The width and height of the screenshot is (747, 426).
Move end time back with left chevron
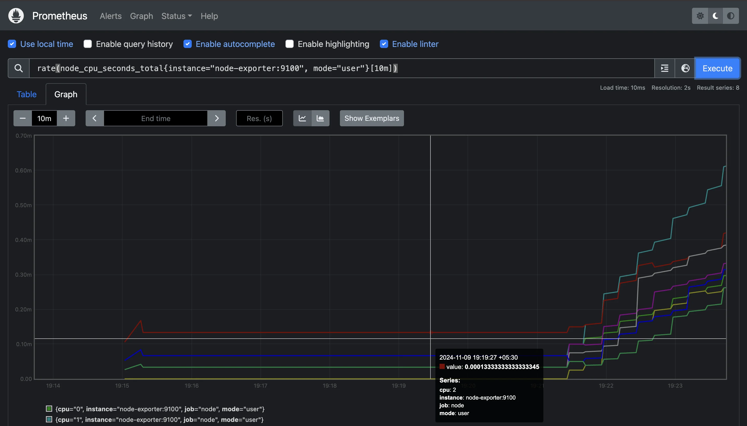click(94, 118)
